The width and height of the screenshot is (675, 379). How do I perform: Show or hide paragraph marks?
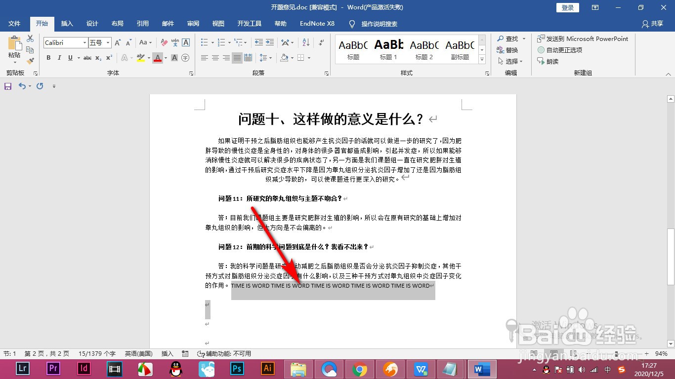(x=321, y=43)
